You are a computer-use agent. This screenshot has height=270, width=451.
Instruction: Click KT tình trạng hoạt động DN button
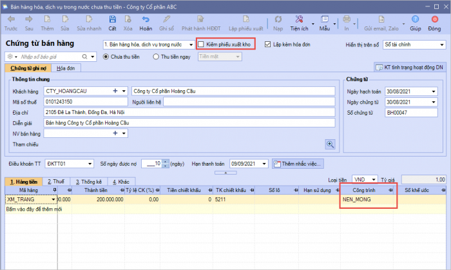point(410,67)
